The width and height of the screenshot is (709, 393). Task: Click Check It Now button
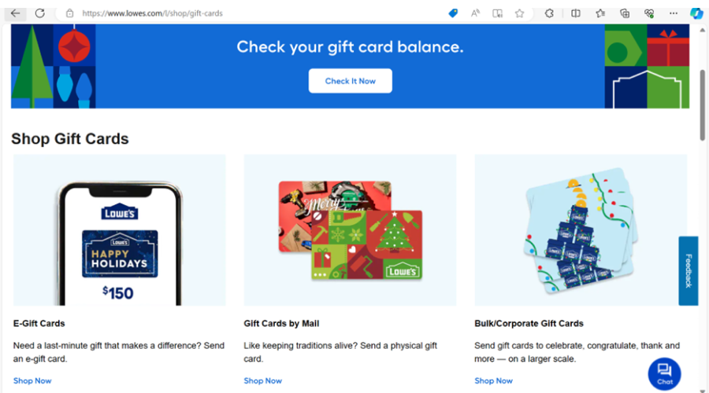click(350, 81)
